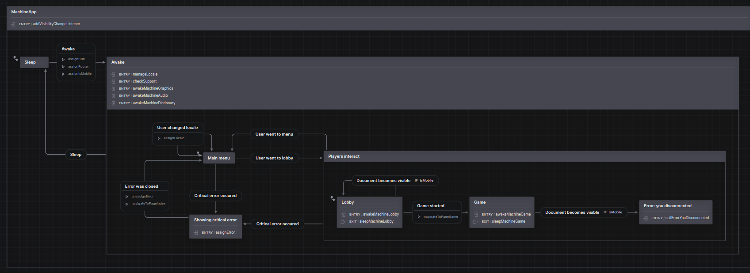Click the assignLocale action text
750x273 pixels.
[174, 138]
